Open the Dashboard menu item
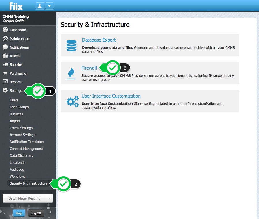The image size is (259, 219). coord(18,30)
